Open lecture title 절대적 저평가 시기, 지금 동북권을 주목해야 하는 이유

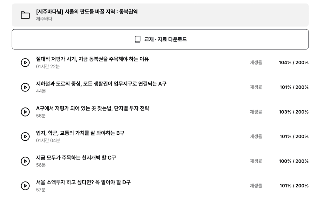click(92, 59)
